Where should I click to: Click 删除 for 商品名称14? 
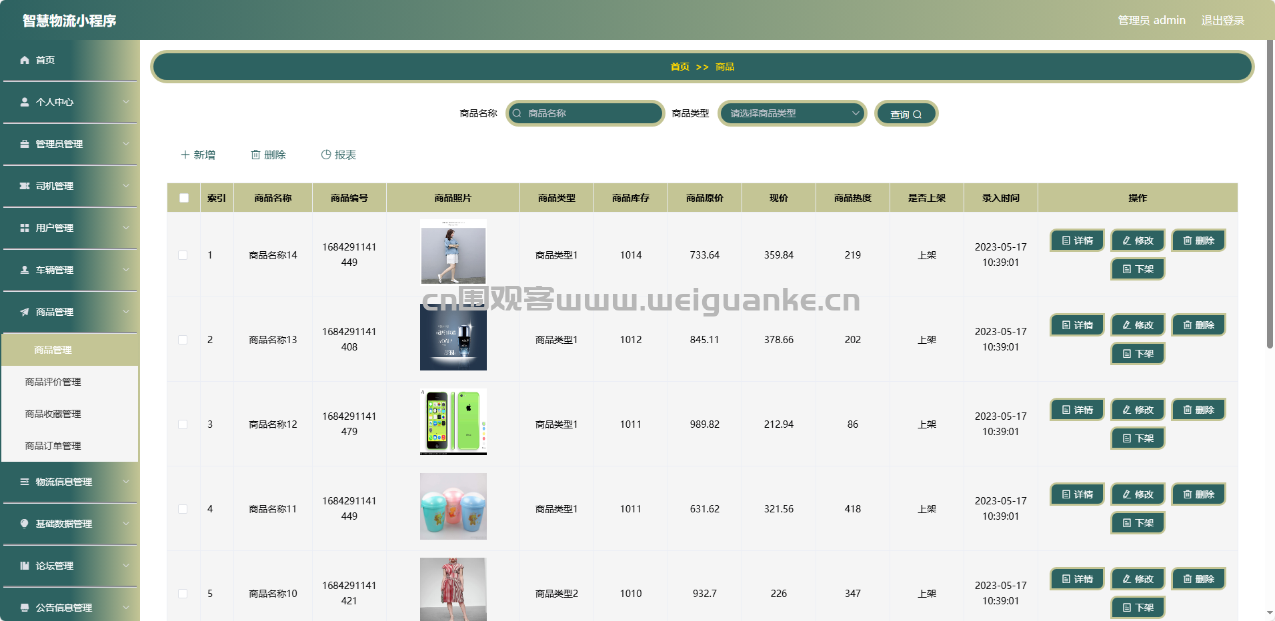[x=1198, y=241]
